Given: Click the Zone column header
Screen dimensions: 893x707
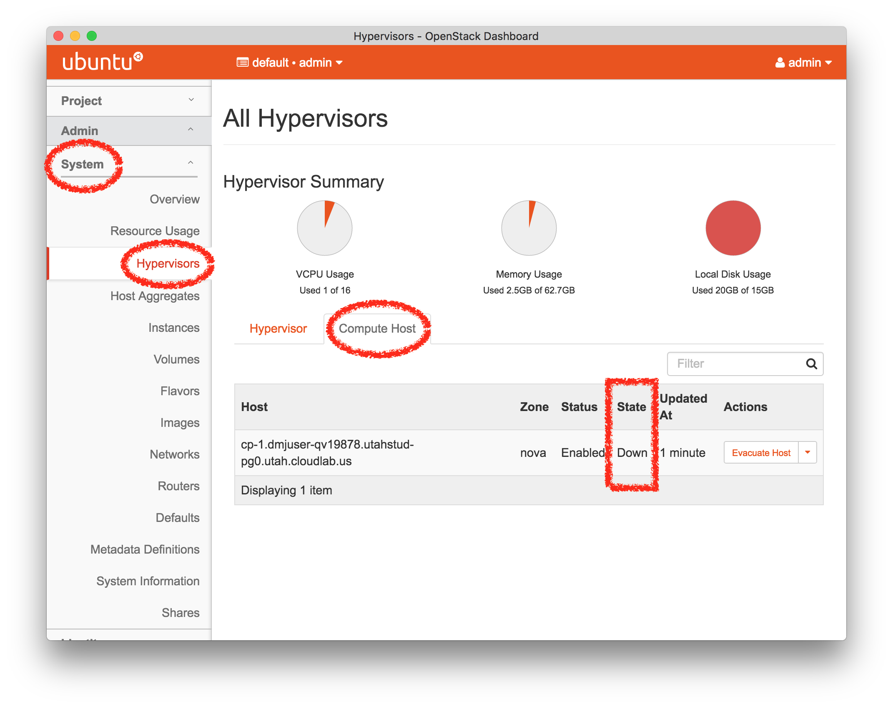Looking at the screenshot, I should point(534,407).
